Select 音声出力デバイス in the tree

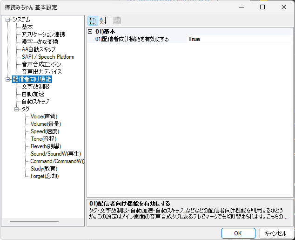(x=41, y=72)
